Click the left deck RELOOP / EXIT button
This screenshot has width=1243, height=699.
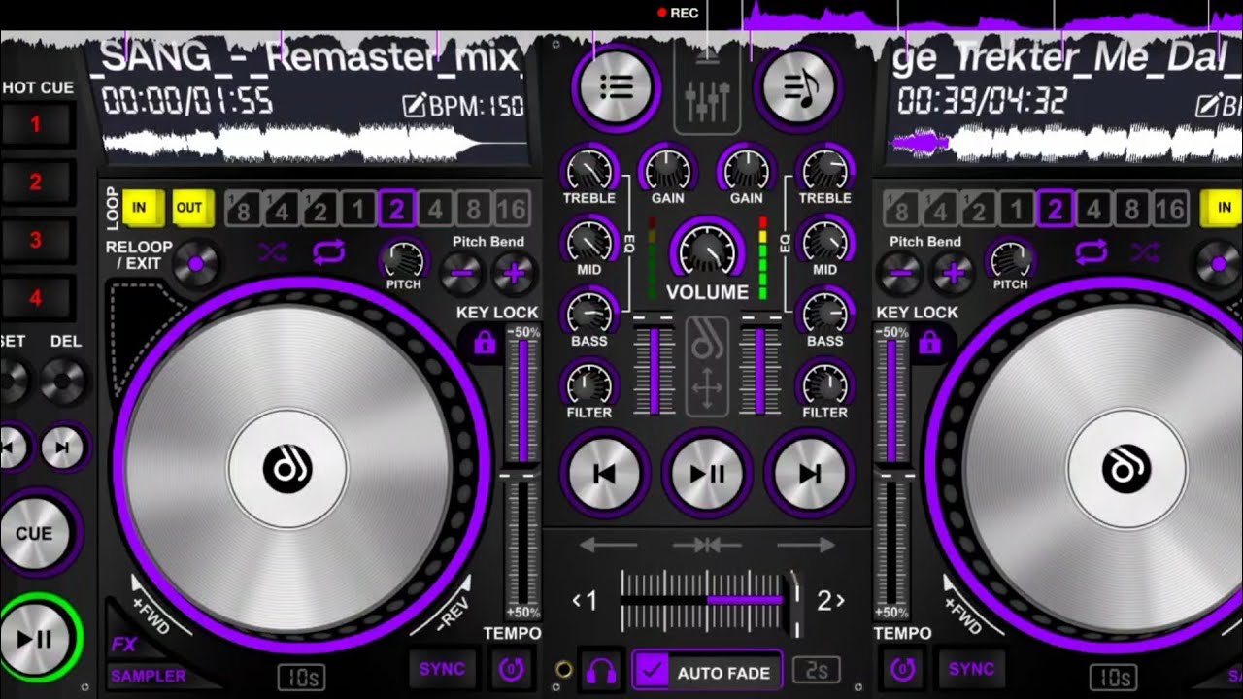[195, 263]
